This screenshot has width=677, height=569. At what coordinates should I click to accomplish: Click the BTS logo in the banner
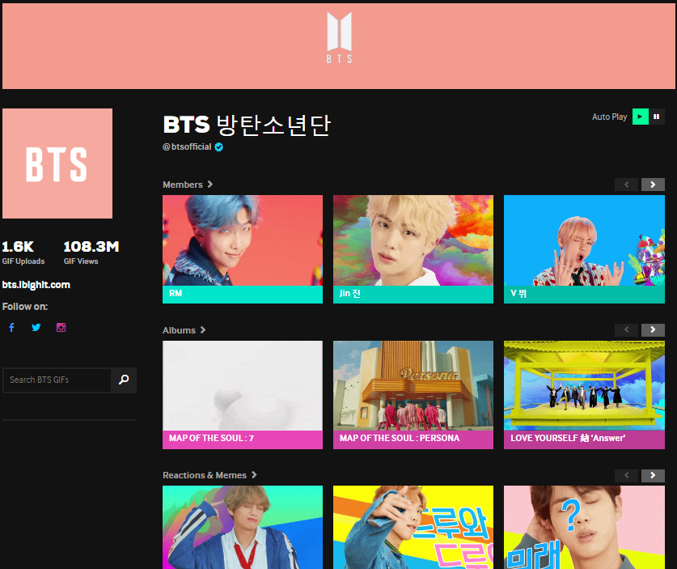[x=340, y=37]
